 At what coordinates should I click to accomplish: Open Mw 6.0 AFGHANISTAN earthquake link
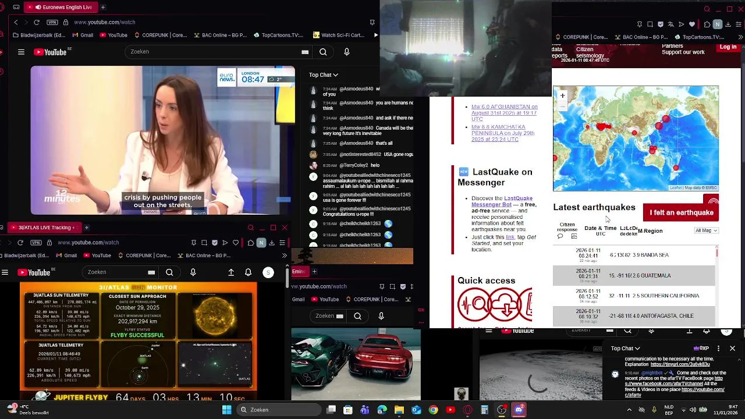click(x=504, y=113)
